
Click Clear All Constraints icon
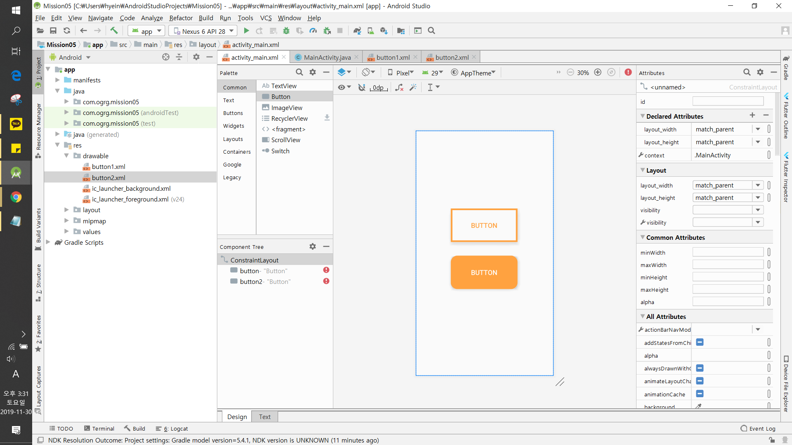pos(399,87)
